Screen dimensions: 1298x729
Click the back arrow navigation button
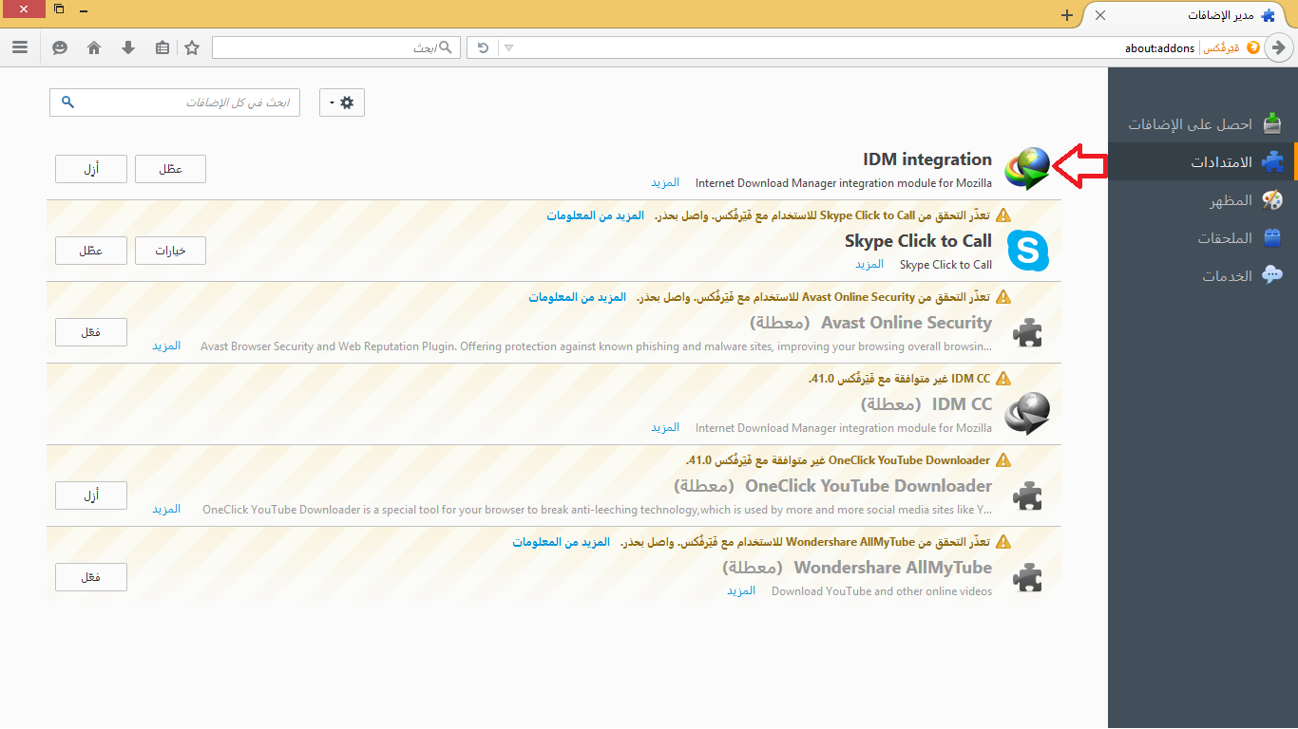click(x=1280, y=47)
